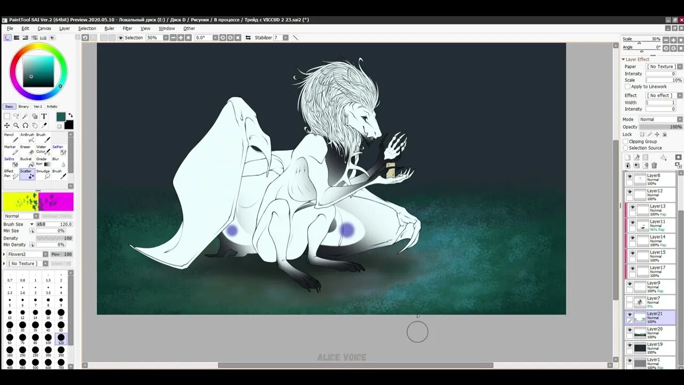Select the Bucket tool

pos(27,161)
